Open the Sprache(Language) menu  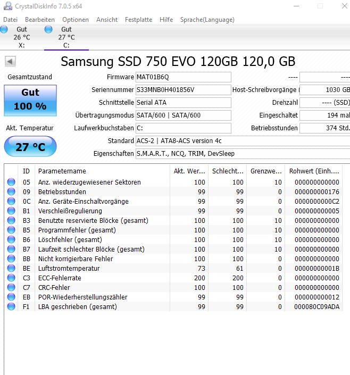(x=207, y=20)
